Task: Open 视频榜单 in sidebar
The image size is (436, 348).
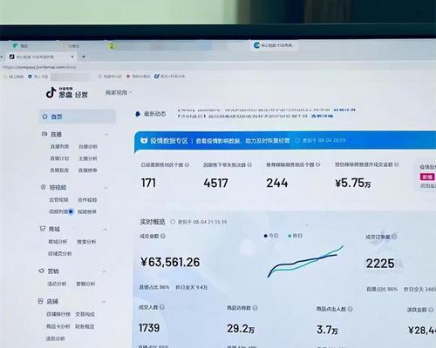Action: [87, 212]
